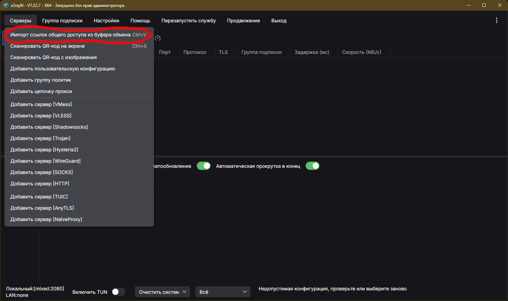
Task: Turn off Автоматическая прокрутка в конец switch
Action: (313, 166)
